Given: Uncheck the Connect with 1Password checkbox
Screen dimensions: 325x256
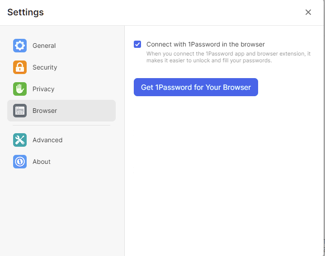Looking at the screenshot, I should tap(137, 44).
